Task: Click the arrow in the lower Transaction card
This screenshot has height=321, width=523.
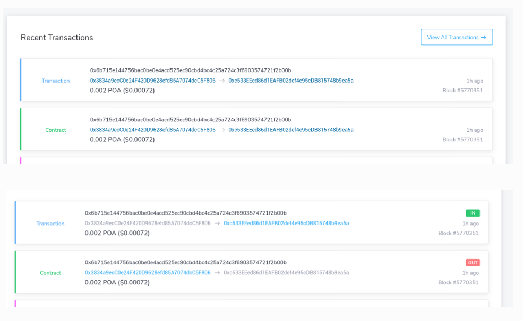Action: tap(217, 223)
